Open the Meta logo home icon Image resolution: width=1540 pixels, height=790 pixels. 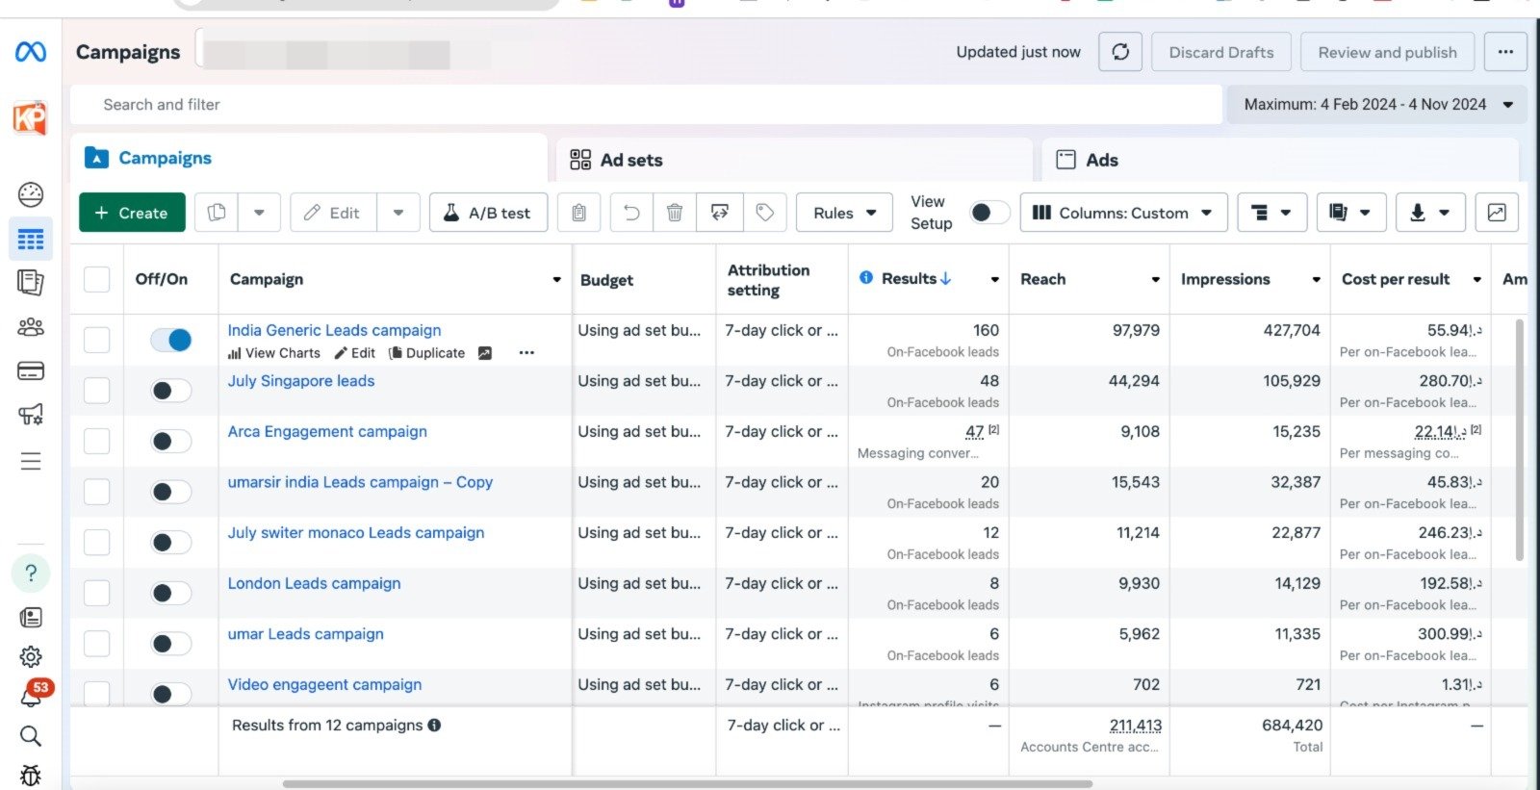click(31, 52)
